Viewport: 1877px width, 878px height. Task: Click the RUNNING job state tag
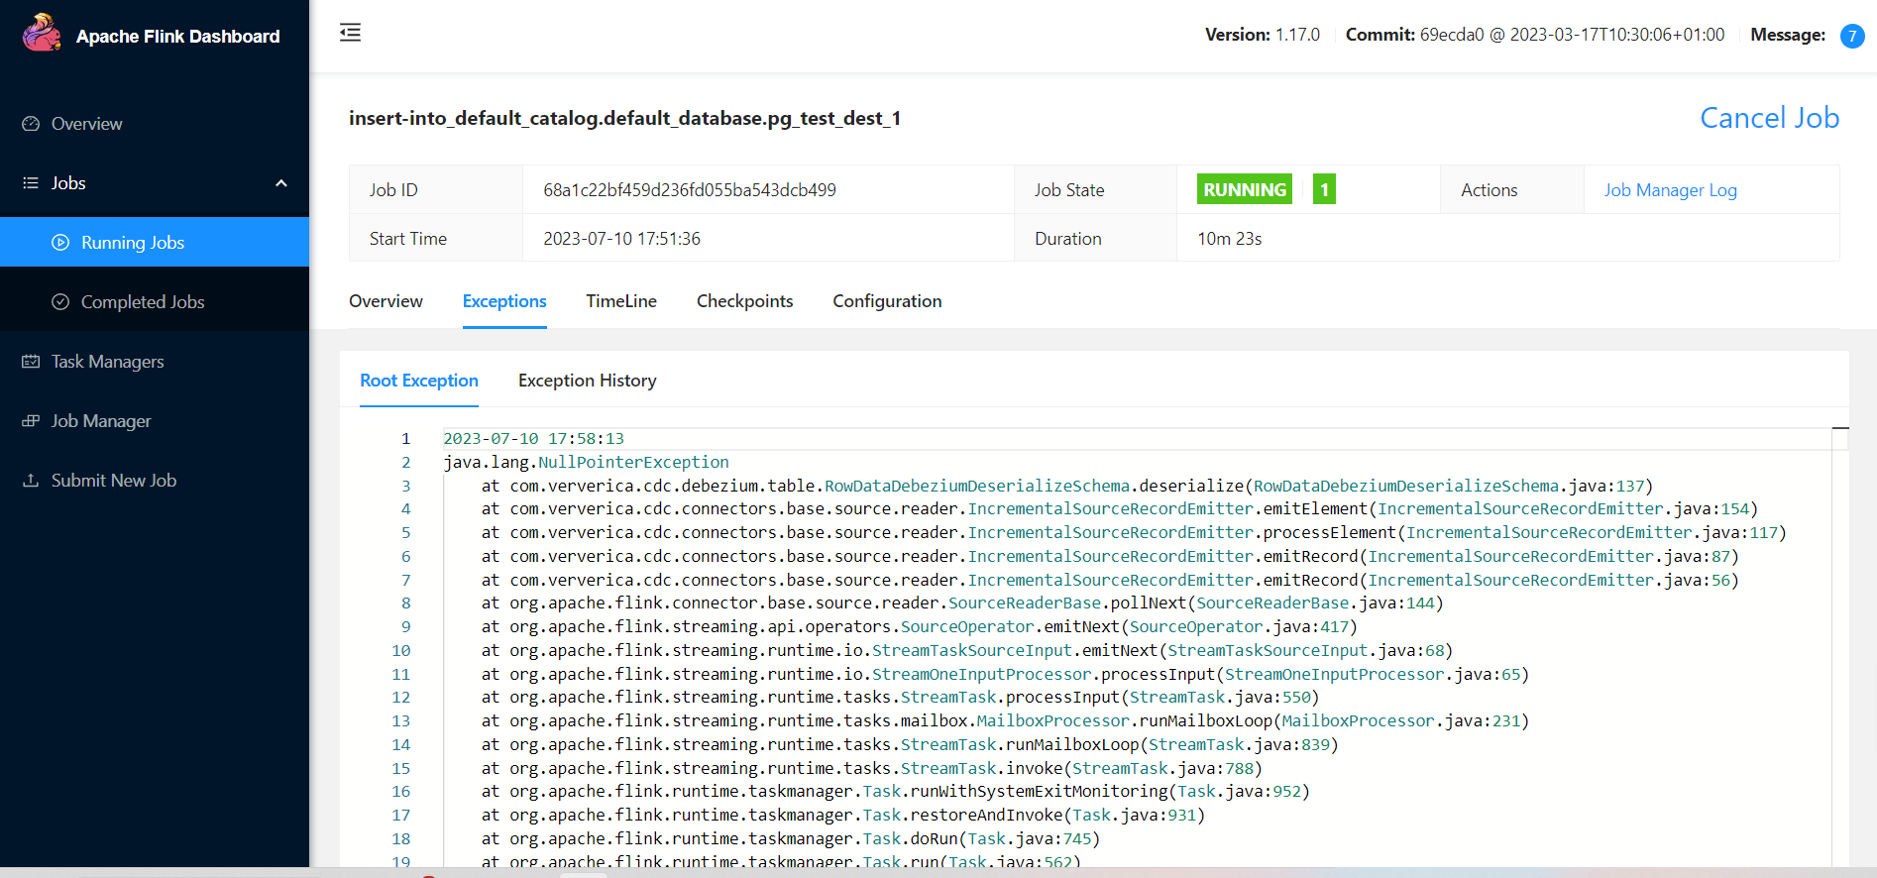(1245, 189)
